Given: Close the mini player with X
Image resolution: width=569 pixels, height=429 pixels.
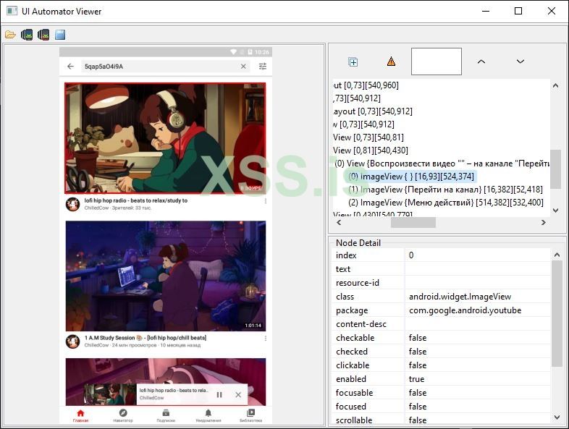Looking at the screenshot, I should [238, 394].
